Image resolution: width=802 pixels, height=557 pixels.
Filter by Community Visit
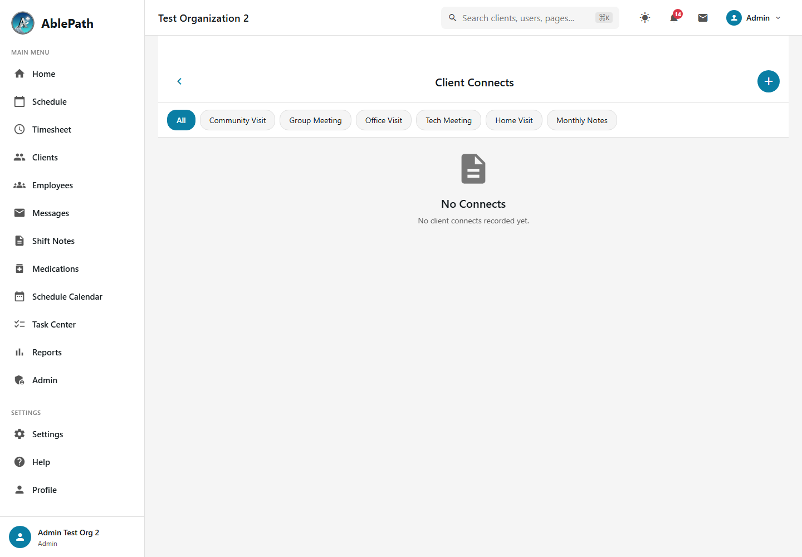[x=238, y=120]
